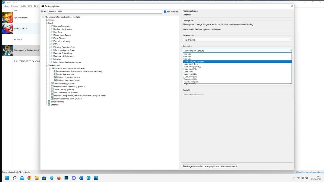Expand the Cheats tree node

47,20
